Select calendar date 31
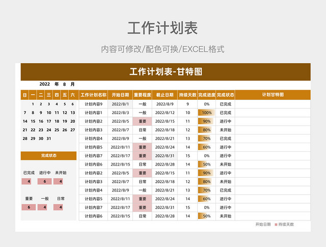 pos(49,139)
